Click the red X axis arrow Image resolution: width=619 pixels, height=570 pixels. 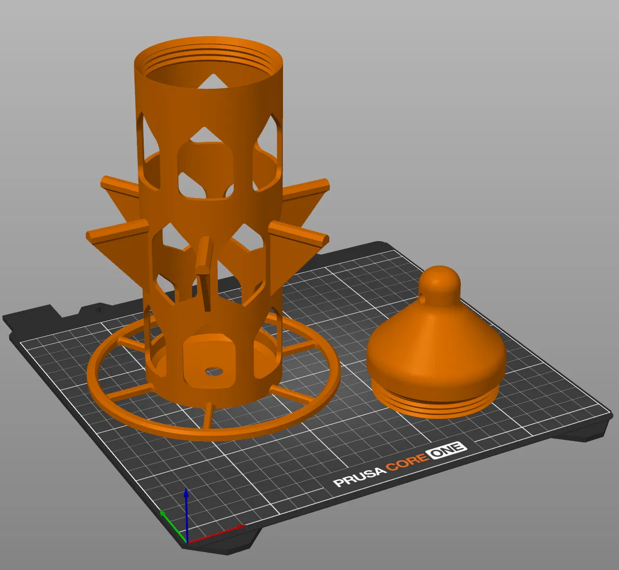click(x=217, y=533)
